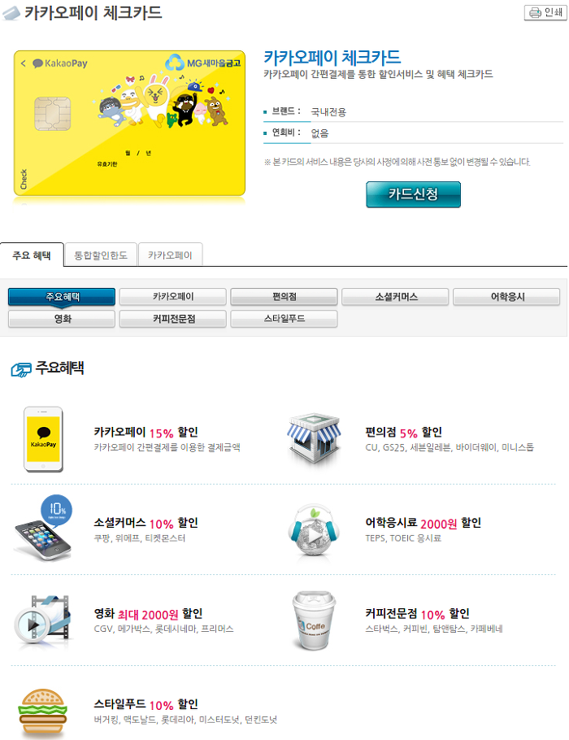Screen dimensions: 569x740
Task: Select the 커피전문점 category button
Action: point(173,319)
